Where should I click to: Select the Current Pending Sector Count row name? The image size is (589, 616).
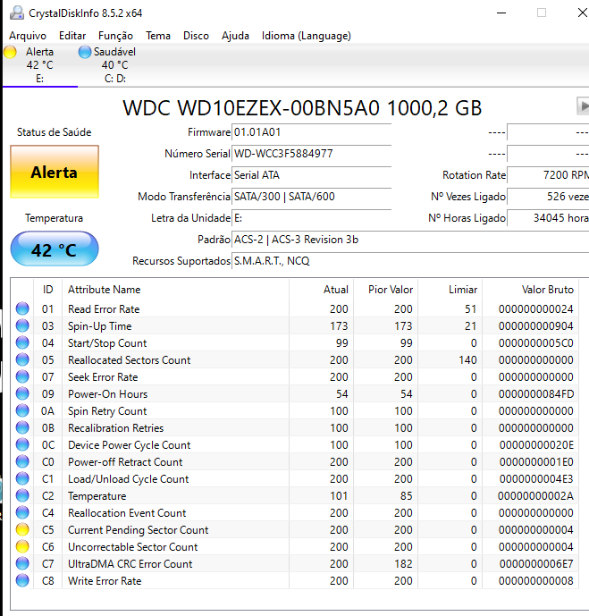[138, 530]
